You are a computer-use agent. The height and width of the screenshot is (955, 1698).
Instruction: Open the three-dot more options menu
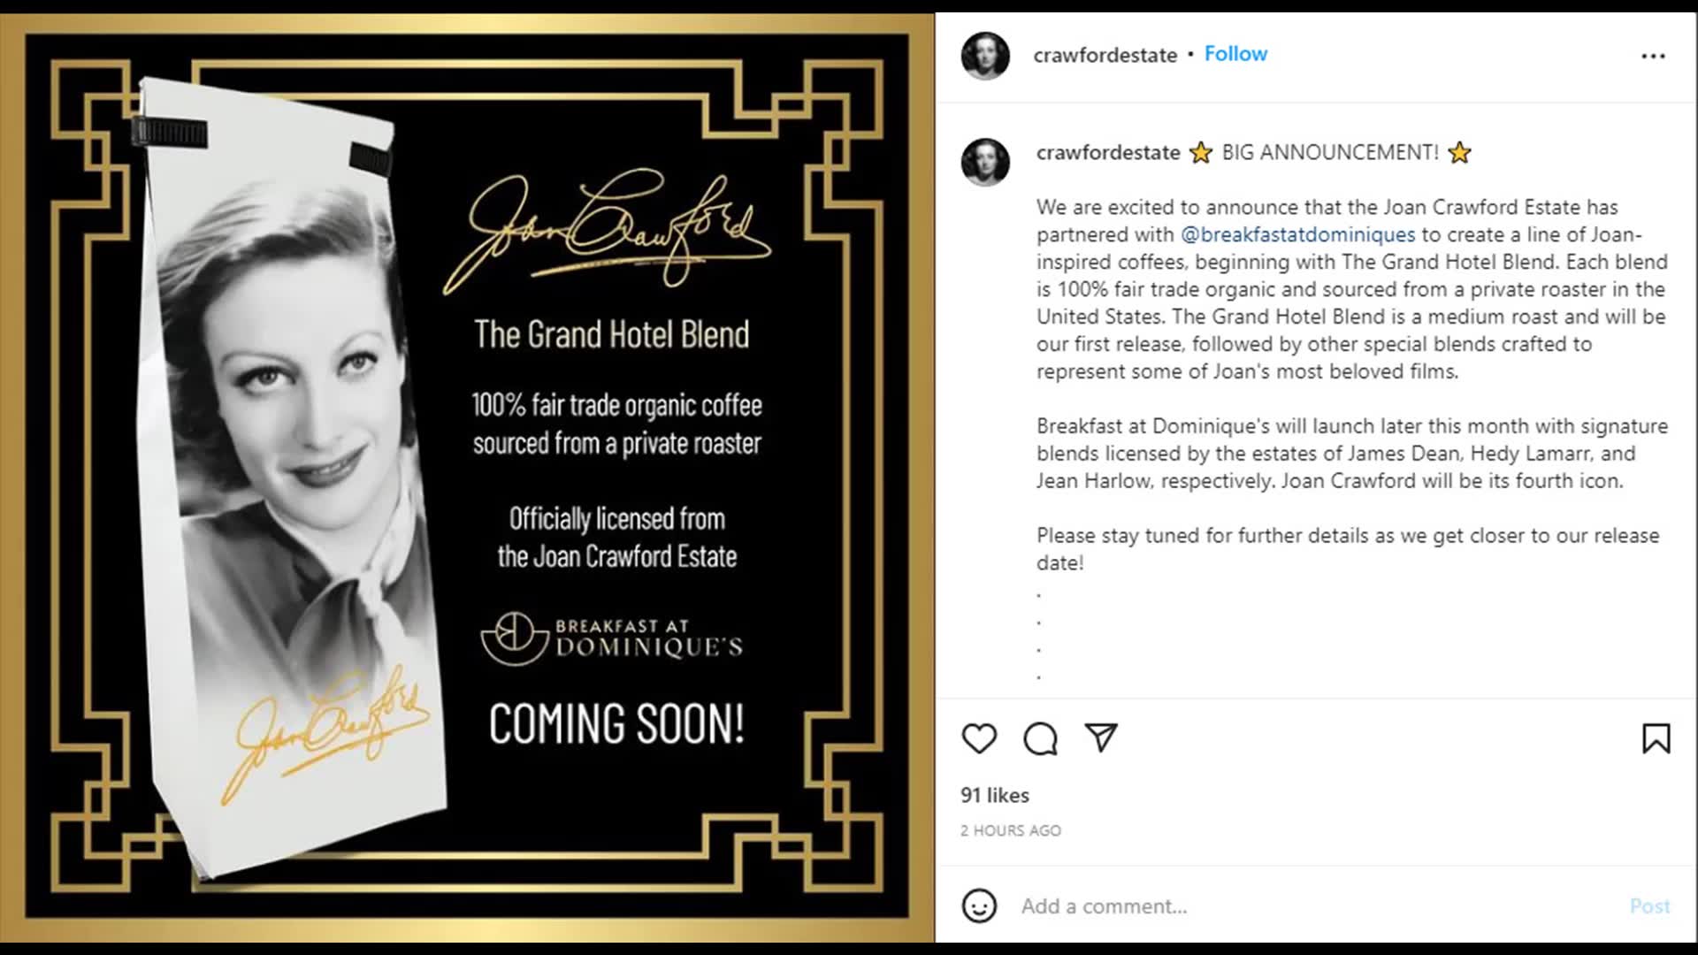(x=1653, y=56)
